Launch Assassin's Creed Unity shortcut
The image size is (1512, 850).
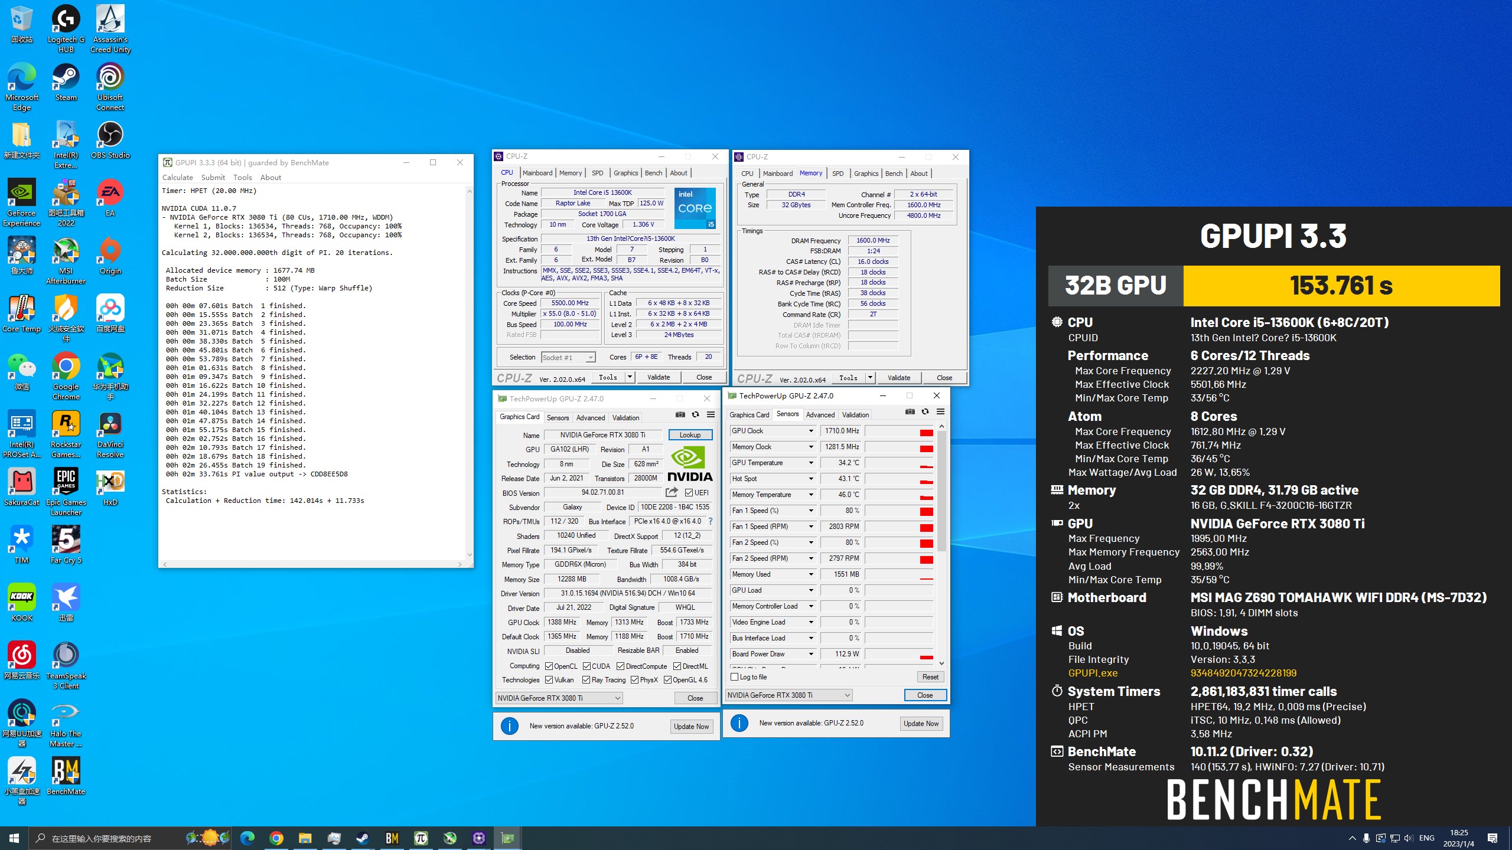pos(110,28)
